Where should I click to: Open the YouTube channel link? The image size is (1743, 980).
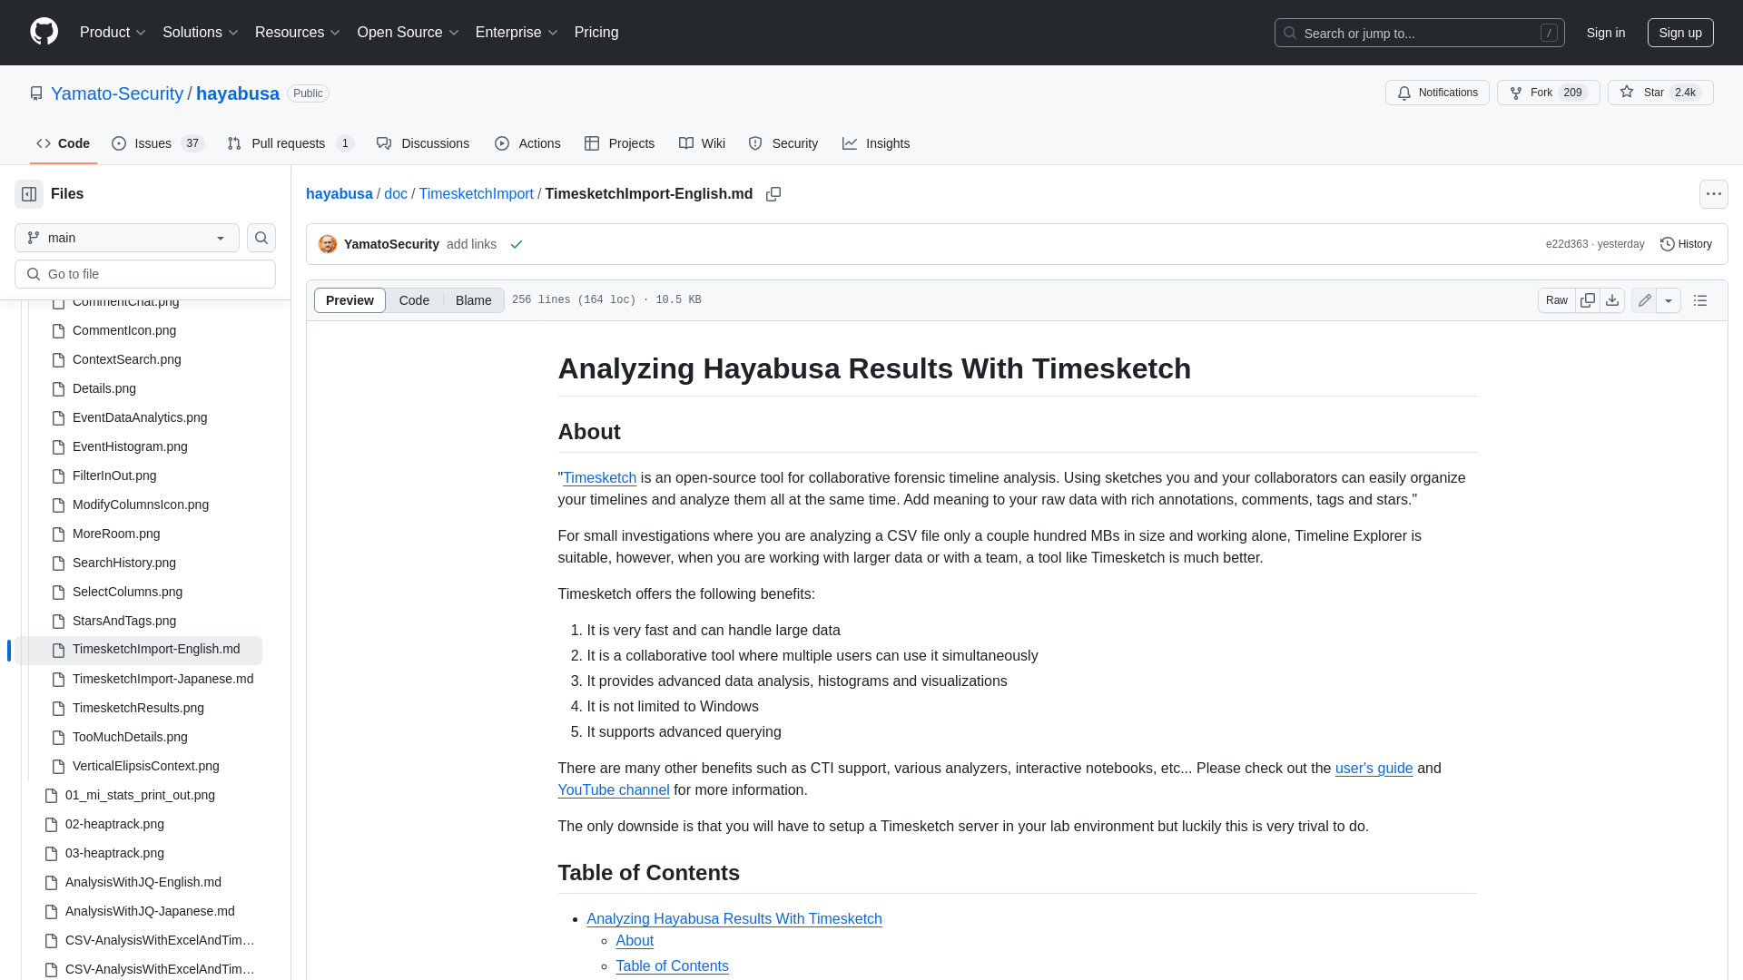click(613, 790)
